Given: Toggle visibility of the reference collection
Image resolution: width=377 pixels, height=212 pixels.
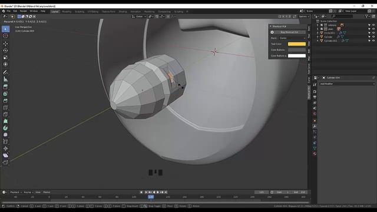Looking at the screenshot, I should [x=373, y=25].
